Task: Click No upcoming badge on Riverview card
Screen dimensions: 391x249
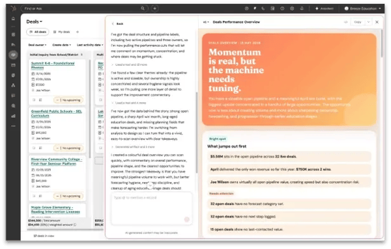Action: point(68,196)
